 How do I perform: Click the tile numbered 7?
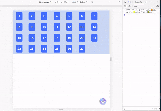point(94,16)
